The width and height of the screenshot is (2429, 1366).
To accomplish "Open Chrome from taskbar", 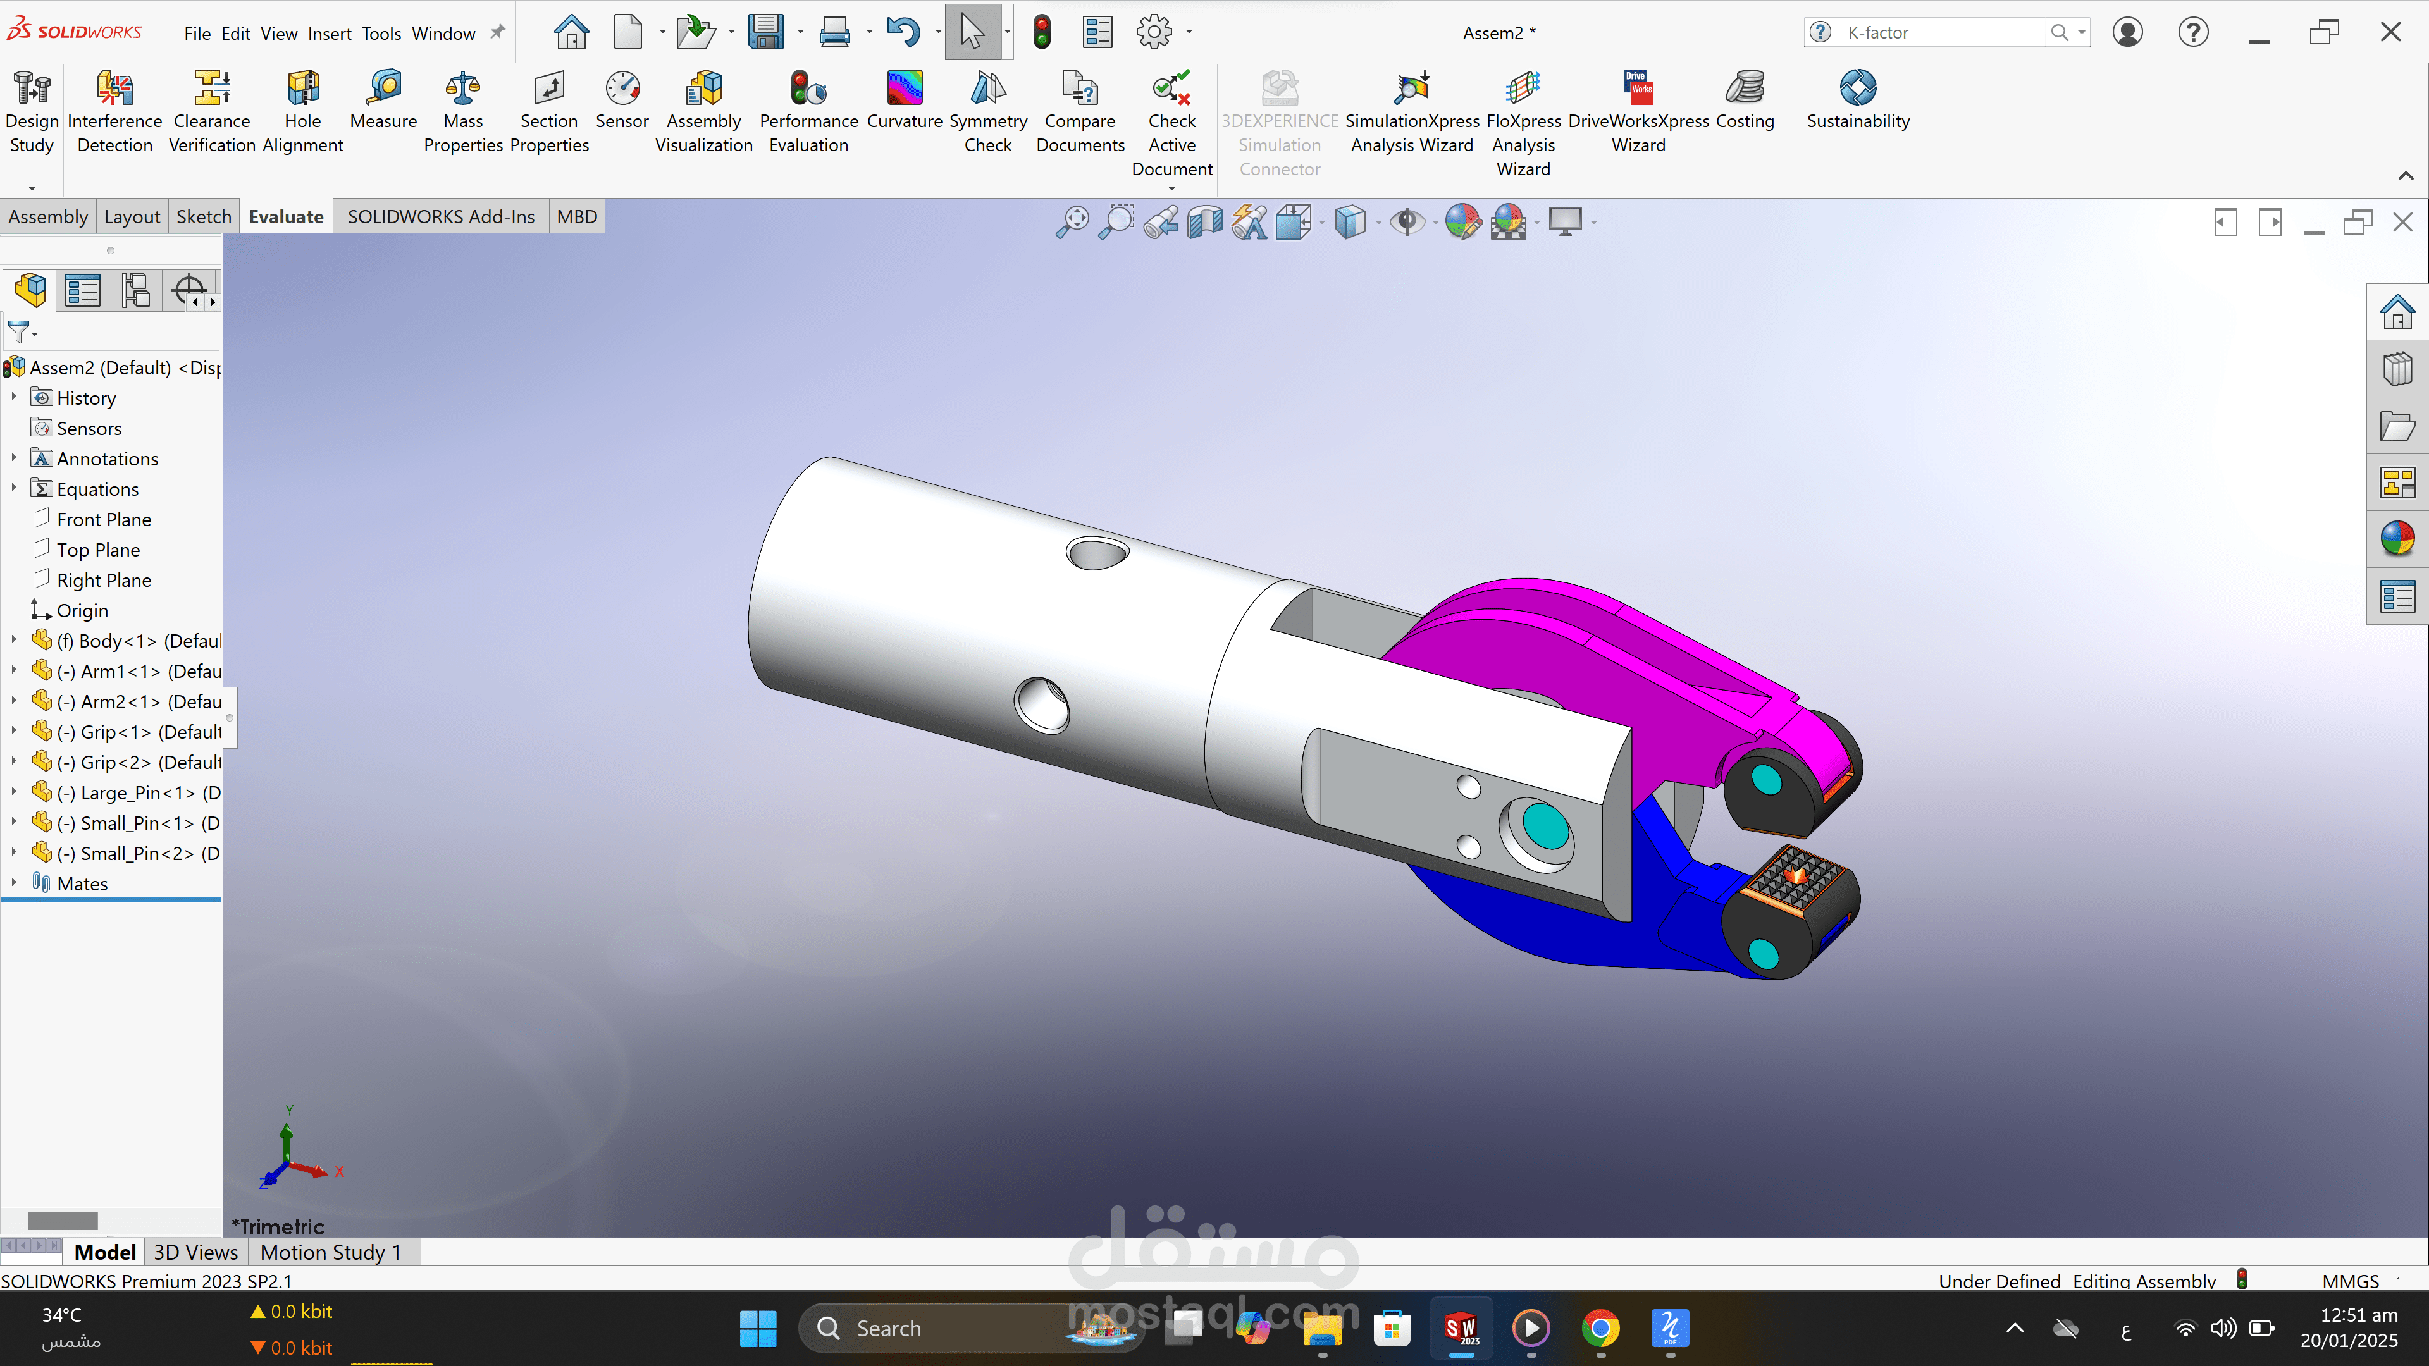I will (1600, 1328).
